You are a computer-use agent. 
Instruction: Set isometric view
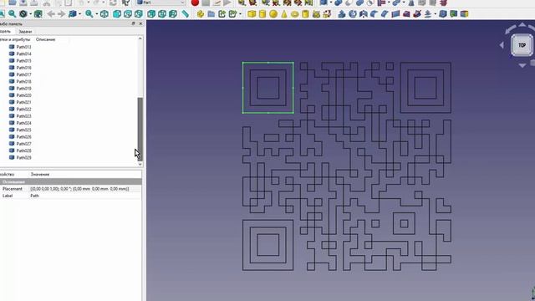point(104,14)
